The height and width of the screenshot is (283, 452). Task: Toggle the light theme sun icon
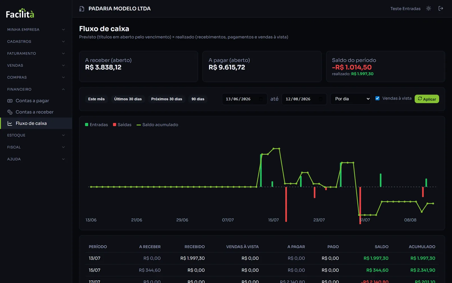point(429,8)
